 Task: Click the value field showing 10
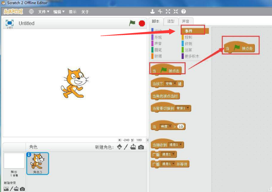pyautogui.click(x=181, y=127)
